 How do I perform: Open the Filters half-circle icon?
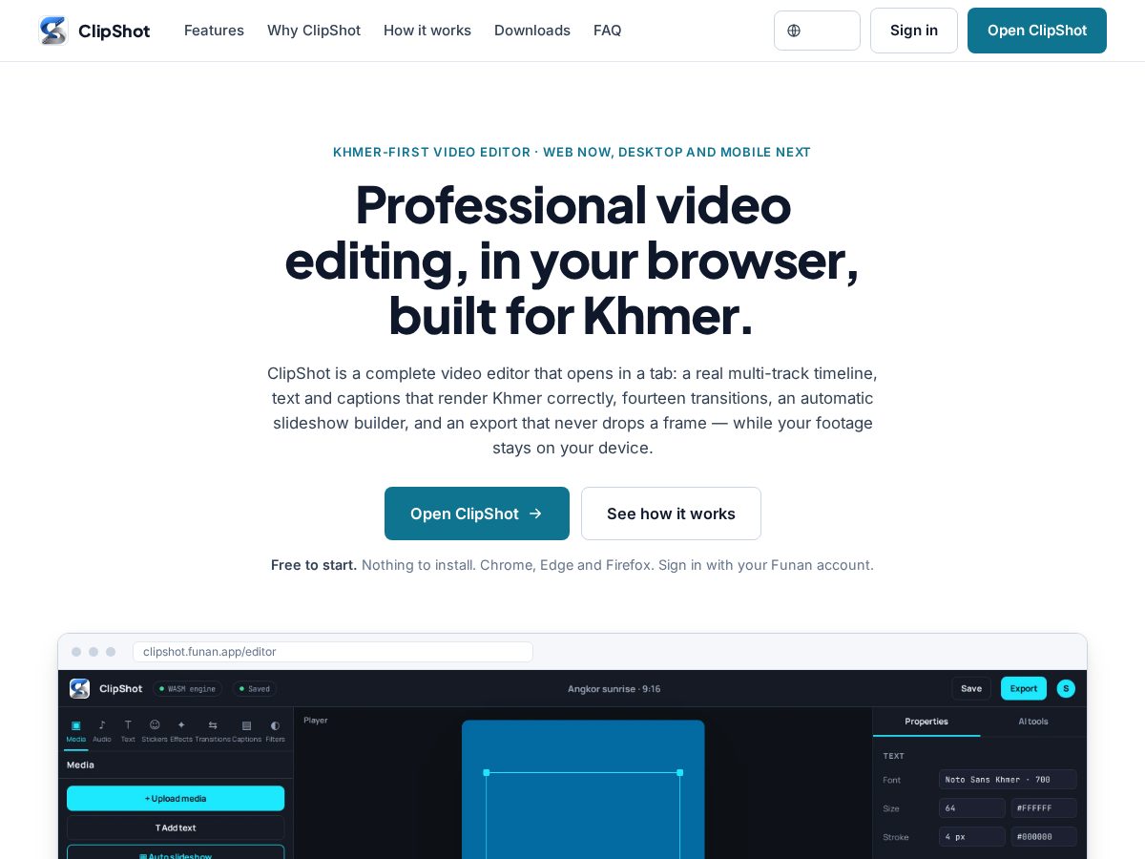click(275, 725)
